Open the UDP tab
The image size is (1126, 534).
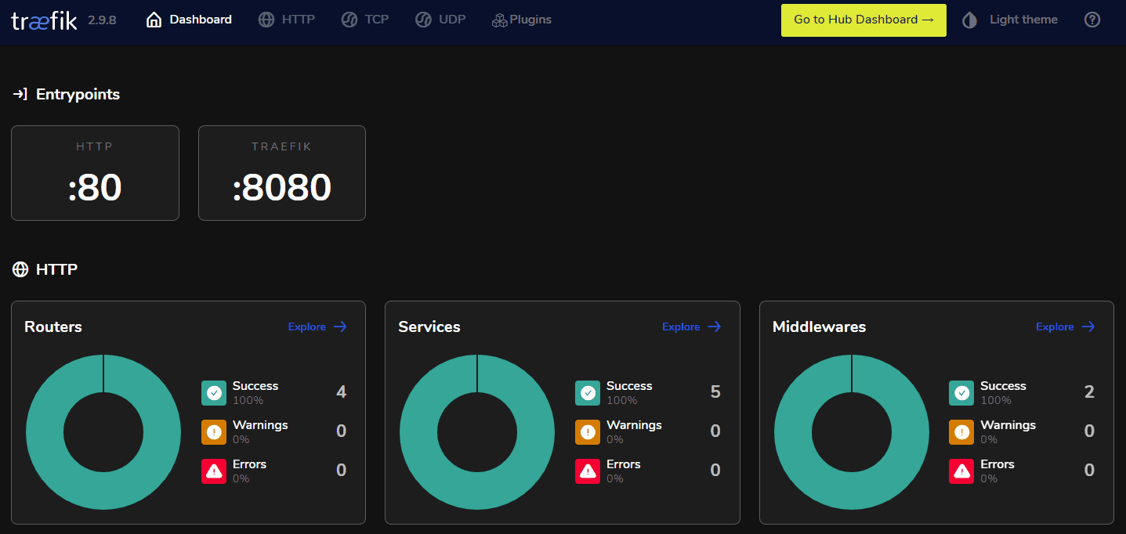[440, 20]
